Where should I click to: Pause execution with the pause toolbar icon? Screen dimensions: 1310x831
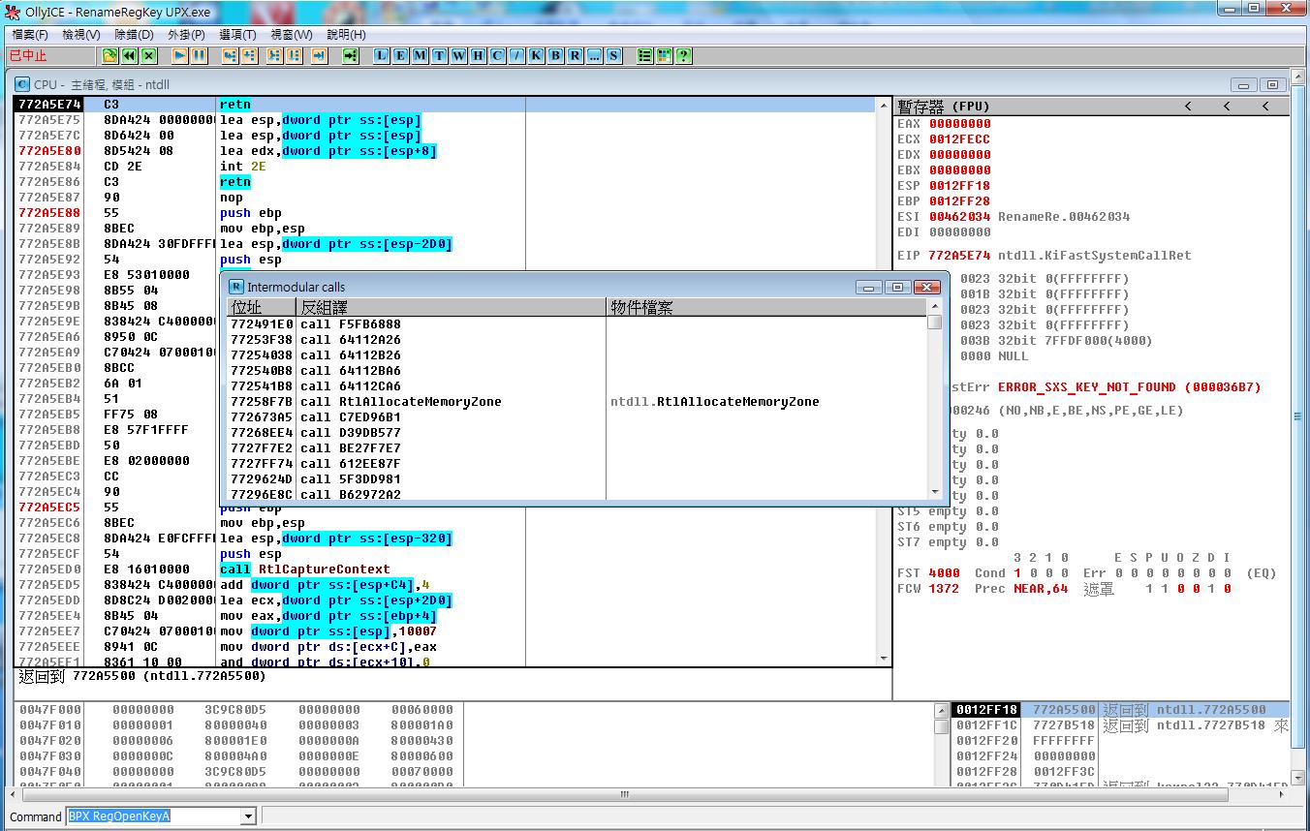pos(200,56)
